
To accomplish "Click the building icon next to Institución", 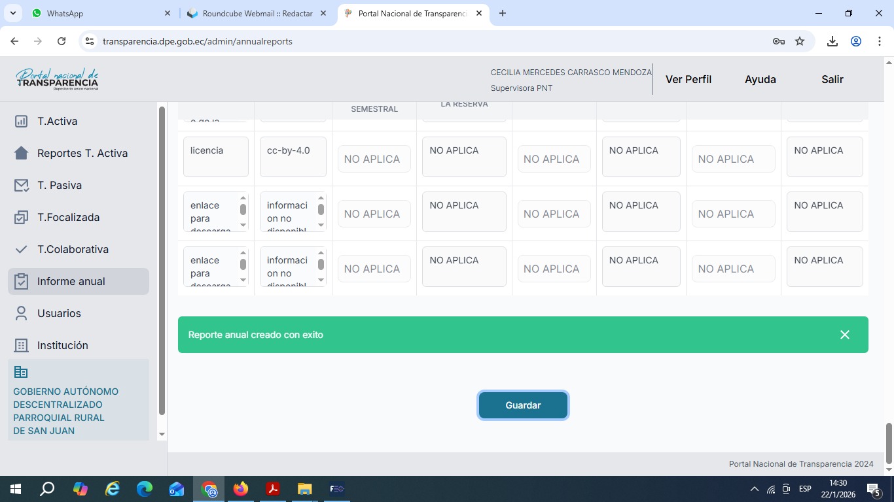I will (x=21, y=345).
